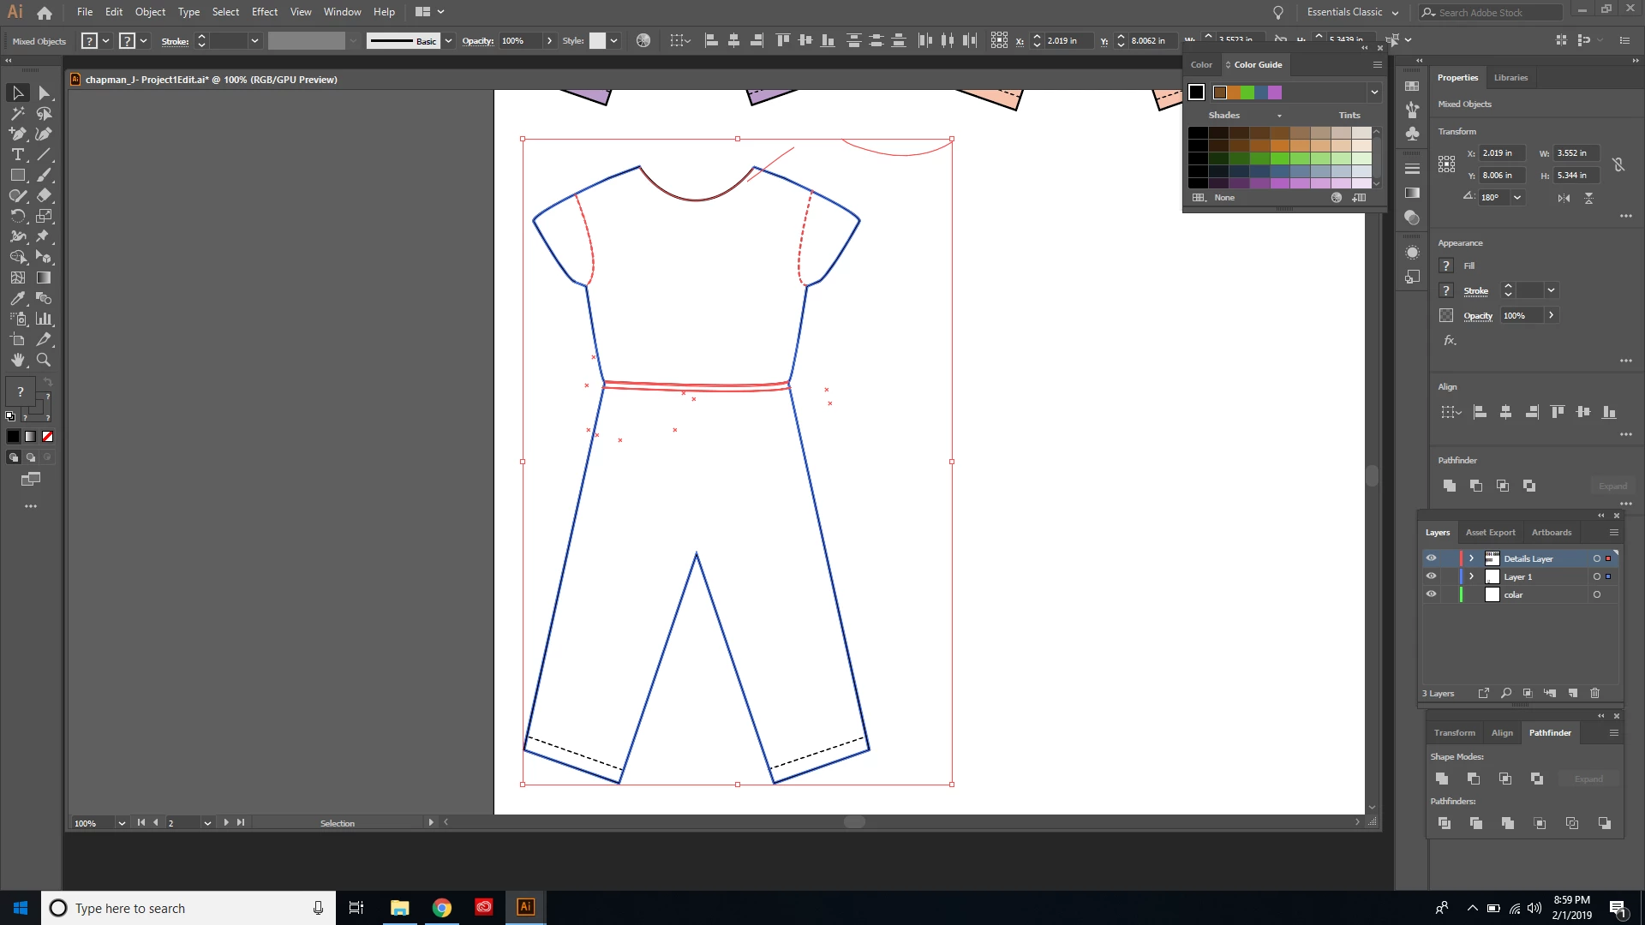1645x925 pixels.
Task: Select the Eyedropper tool
Action: (17, 299)
